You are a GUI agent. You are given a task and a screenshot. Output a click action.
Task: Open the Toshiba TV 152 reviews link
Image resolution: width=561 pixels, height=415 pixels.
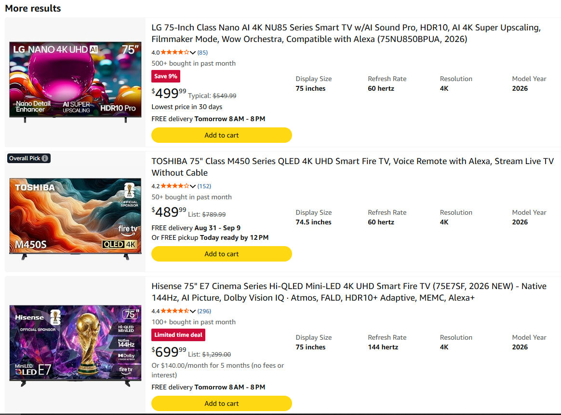(204, 186)
